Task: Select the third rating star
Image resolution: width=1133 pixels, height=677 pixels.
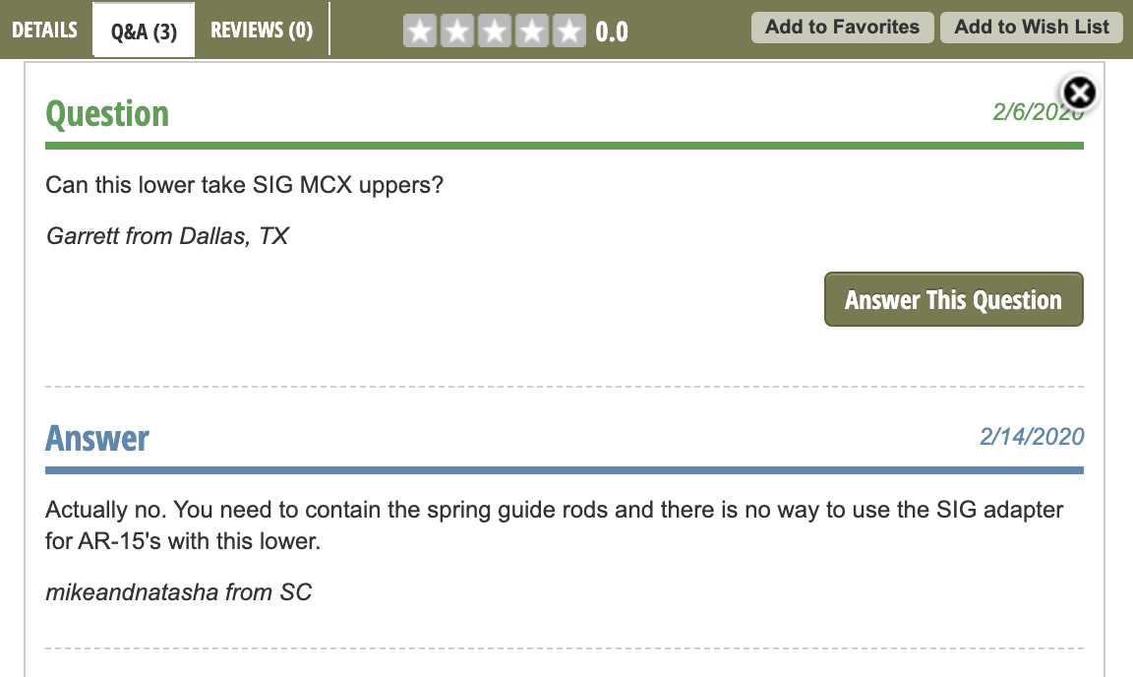Action: tap(495, 31)
